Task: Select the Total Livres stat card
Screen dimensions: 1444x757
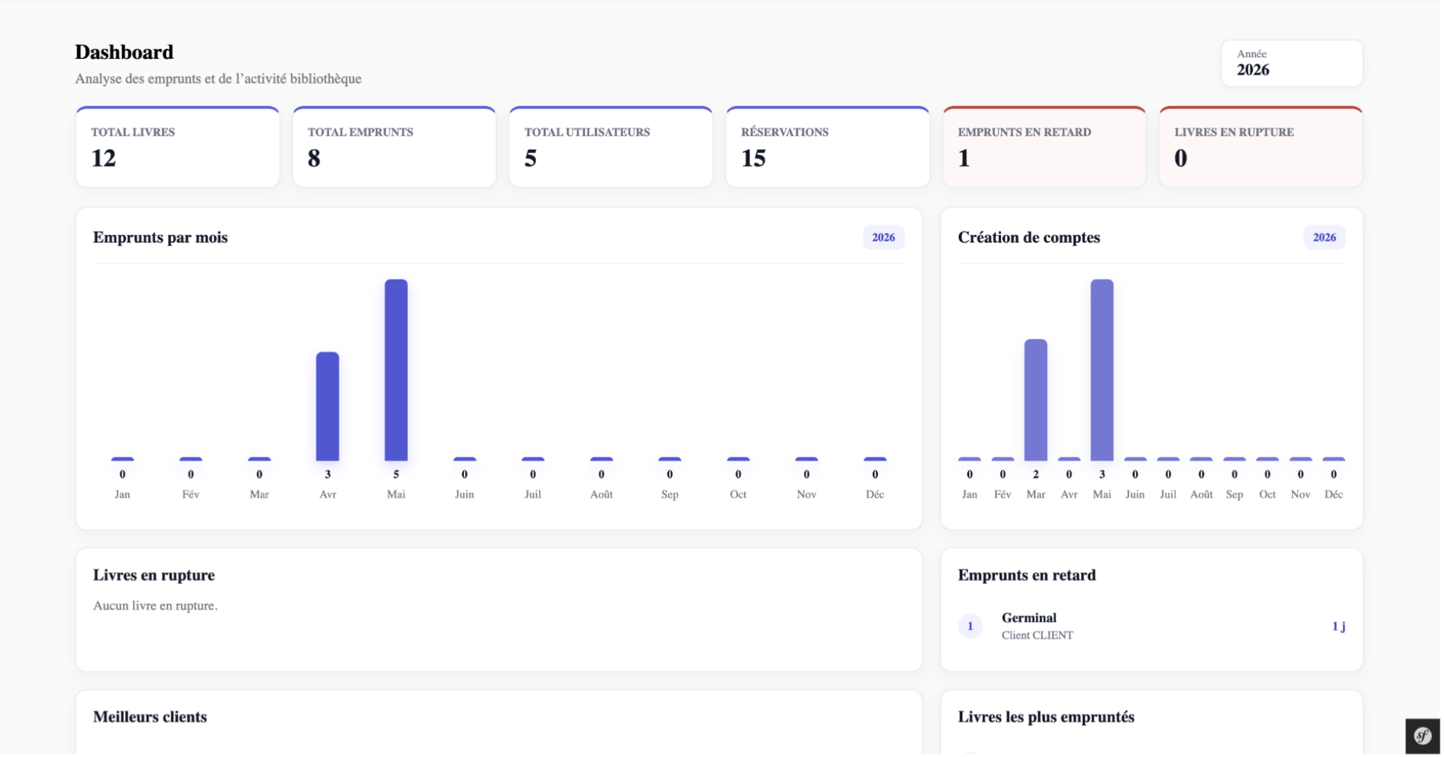Action: pos(178,147)
